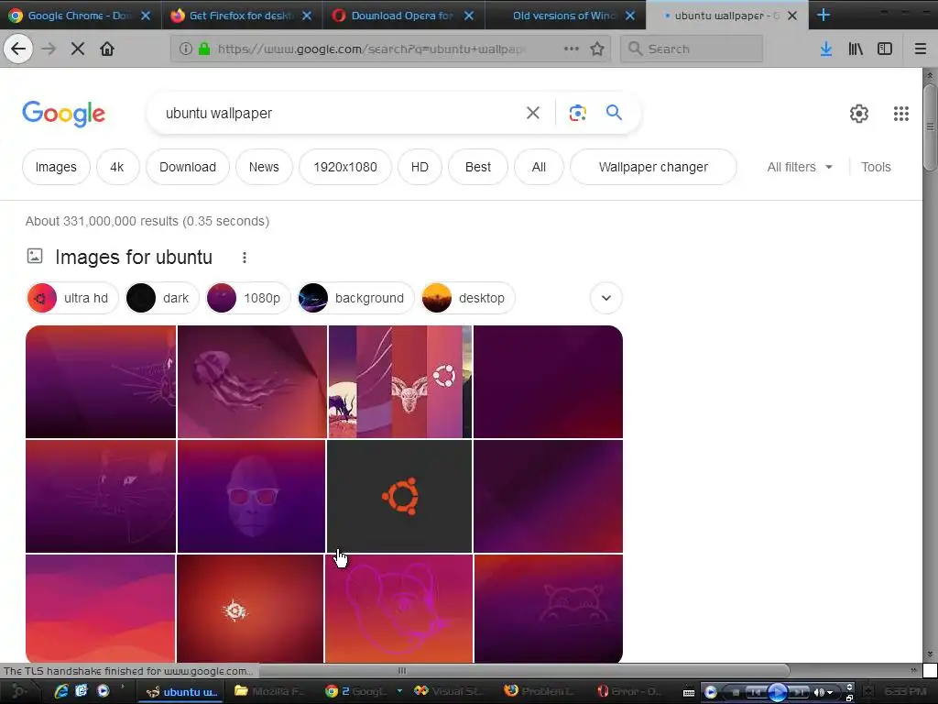This screenshot has height=704, width=938.
Task: Open Mozilla Firefox folder in taskbar
Action: pos(270,691)
